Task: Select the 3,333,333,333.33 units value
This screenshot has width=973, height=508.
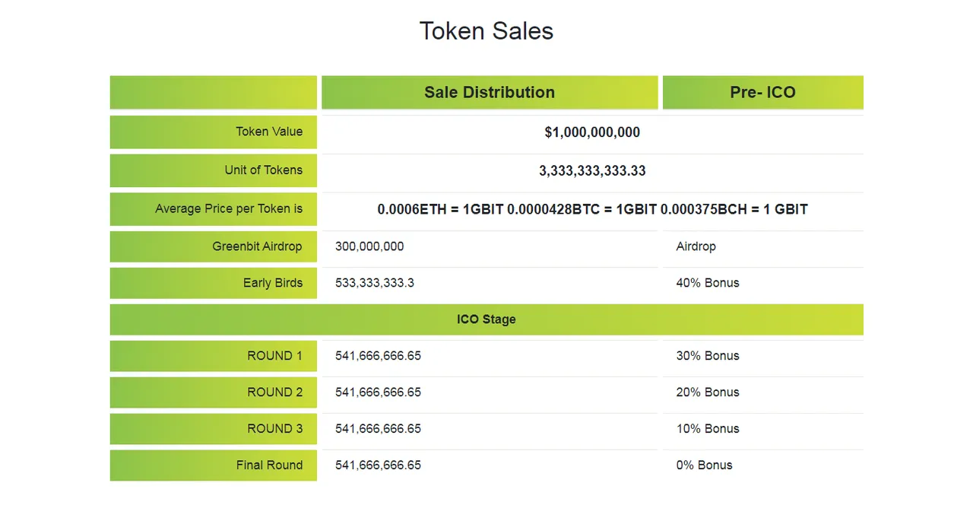Action: pyautogui.click(x=592, y=171)
